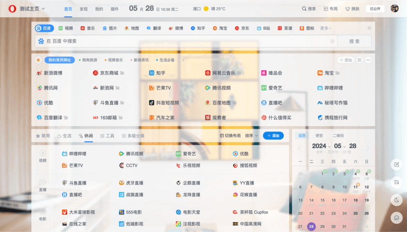Select 京东 search engine

pyautogui.click(x=242, y=28)
